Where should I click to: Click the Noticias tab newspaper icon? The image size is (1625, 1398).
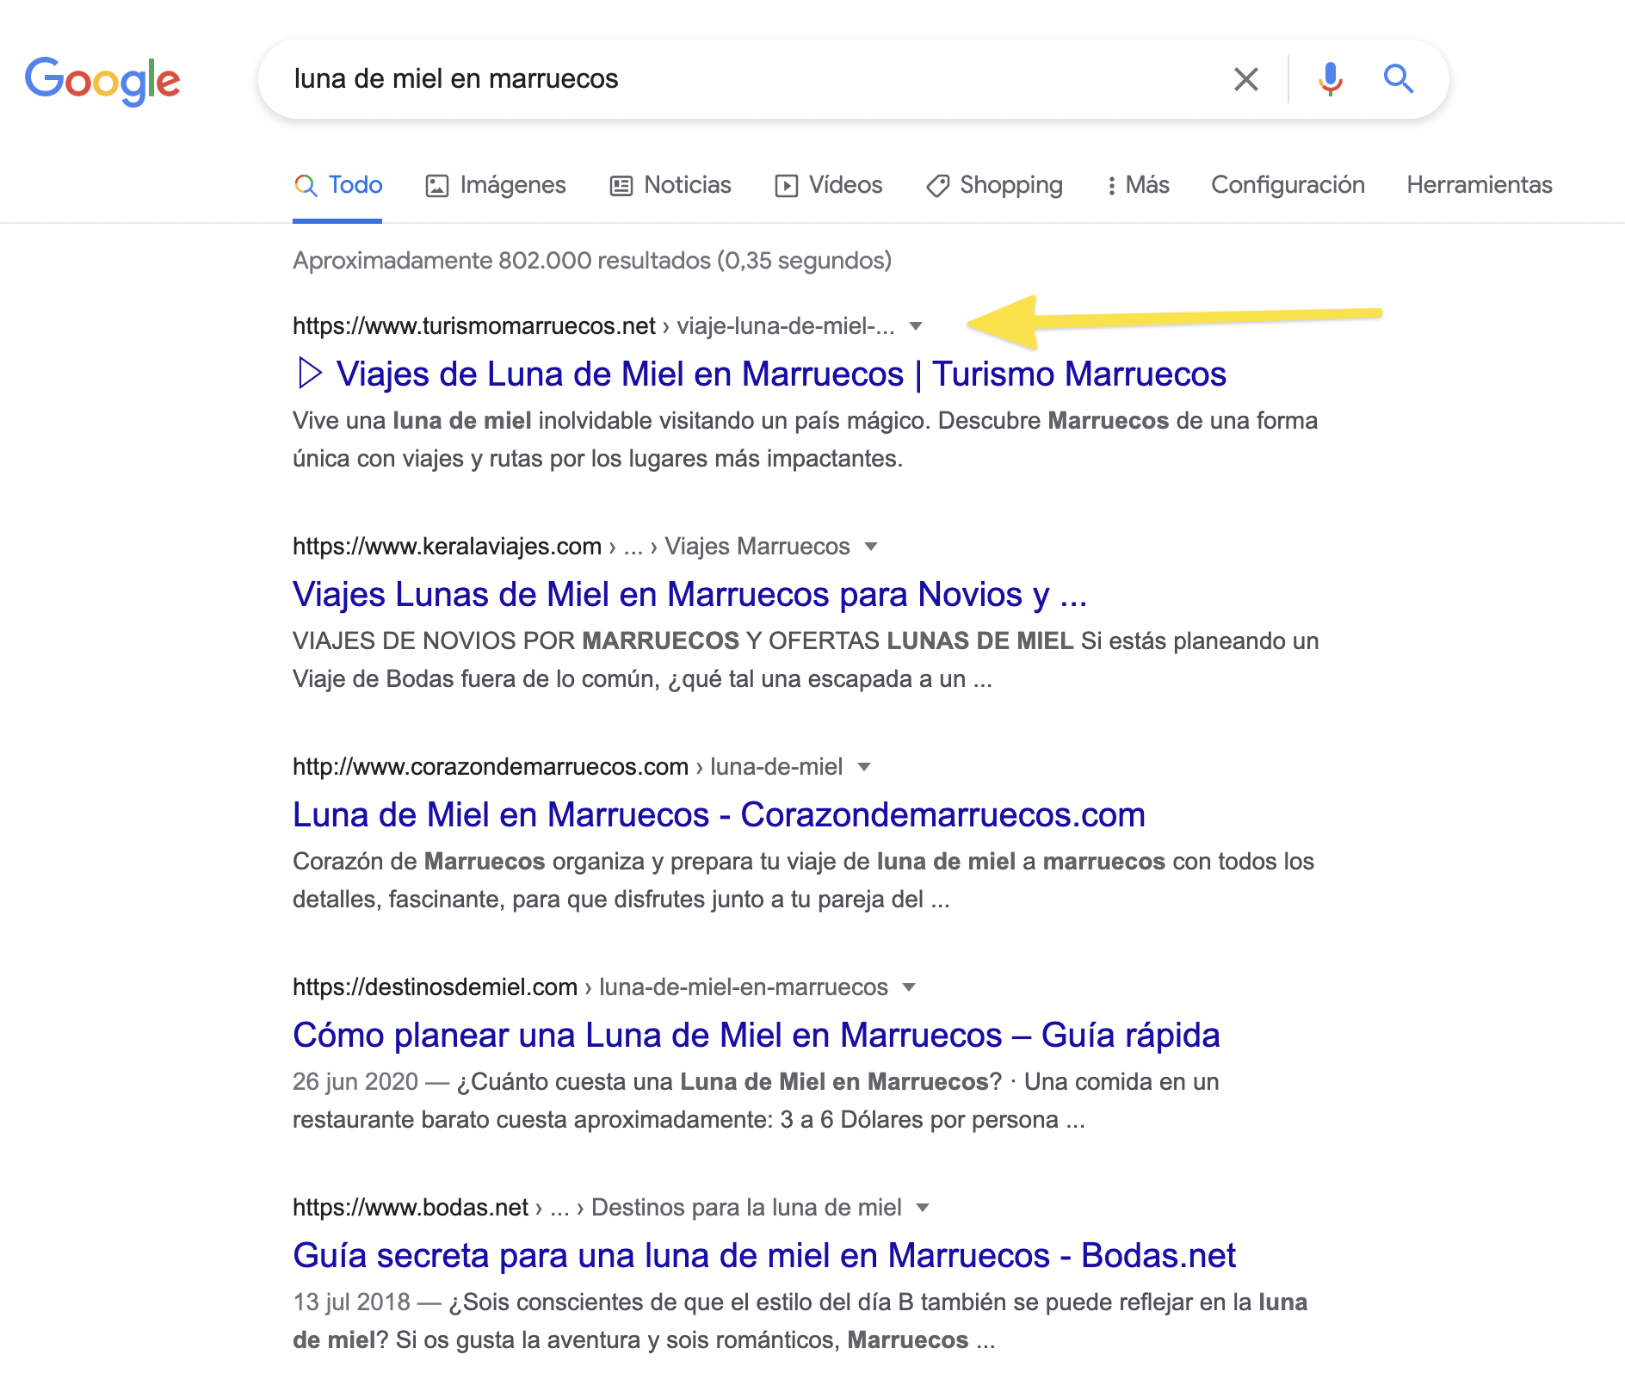(x=621, y=186)
